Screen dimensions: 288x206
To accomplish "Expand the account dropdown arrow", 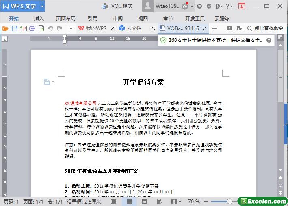I will (192, 6).
